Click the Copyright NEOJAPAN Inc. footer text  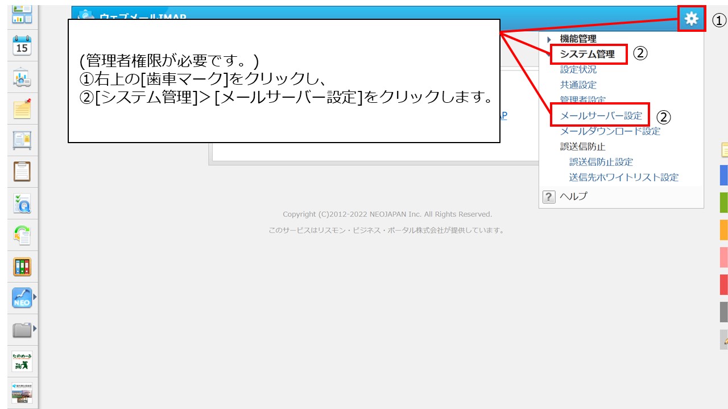pyautogui.click(x=387, y=214)
